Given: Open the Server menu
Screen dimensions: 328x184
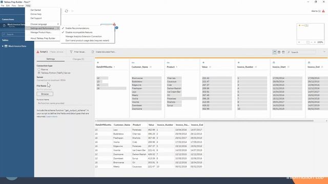Looking at the screenshot, I should tap(20, 6).
